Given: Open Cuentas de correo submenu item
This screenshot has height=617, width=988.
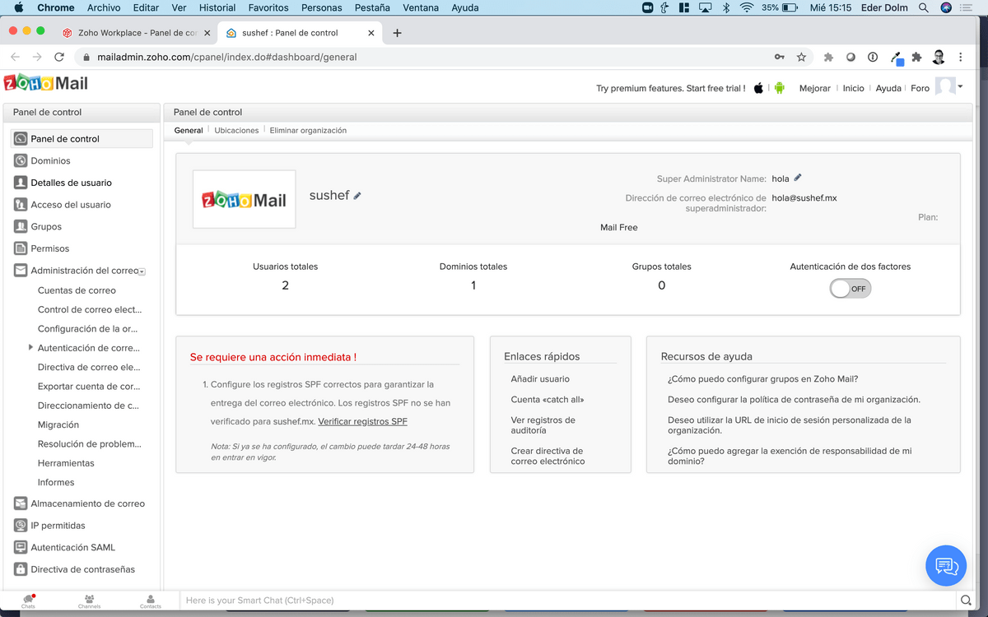Looking at the screenshot, I should 77,290.
